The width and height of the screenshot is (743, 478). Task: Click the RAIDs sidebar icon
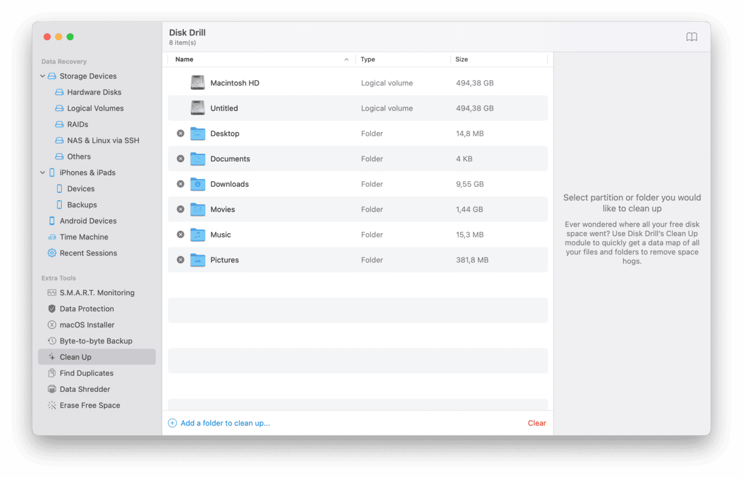tap(59, 125)
